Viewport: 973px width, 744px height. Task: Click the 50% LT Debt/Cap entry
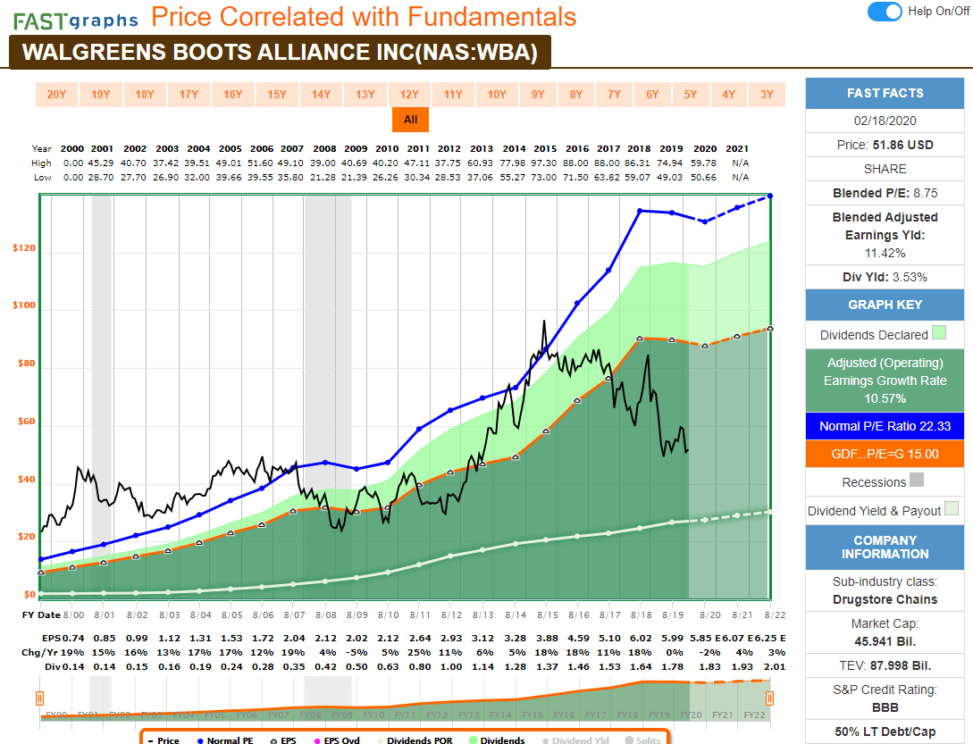(x=885, y=731)
